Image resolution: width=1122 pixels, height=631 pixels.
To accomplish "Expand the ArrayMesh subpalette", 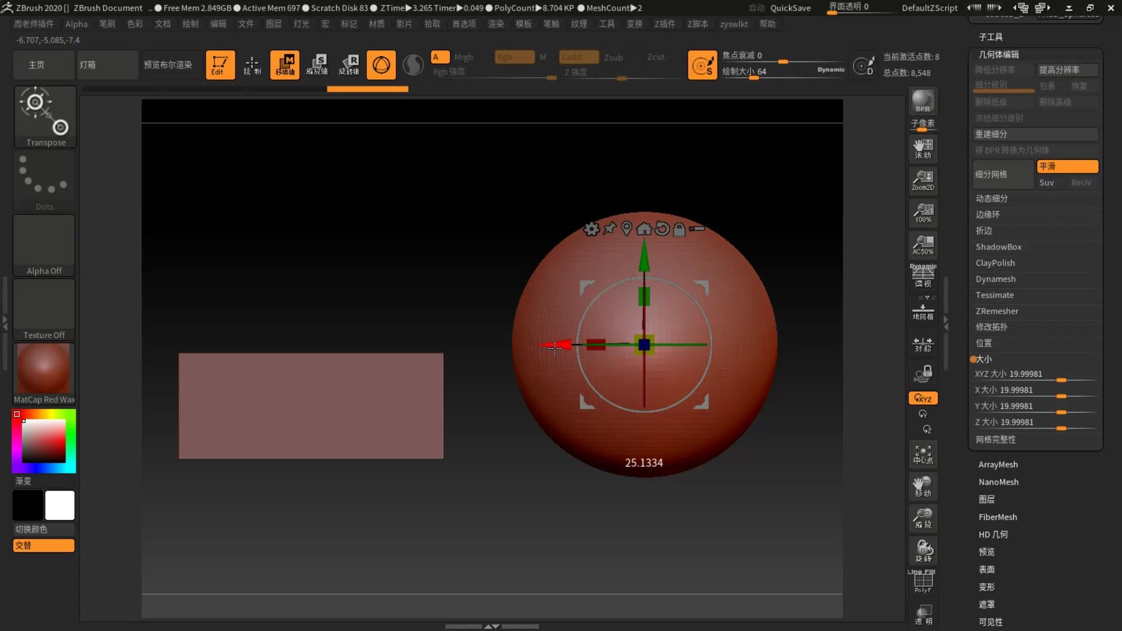I will click(998, 464).
